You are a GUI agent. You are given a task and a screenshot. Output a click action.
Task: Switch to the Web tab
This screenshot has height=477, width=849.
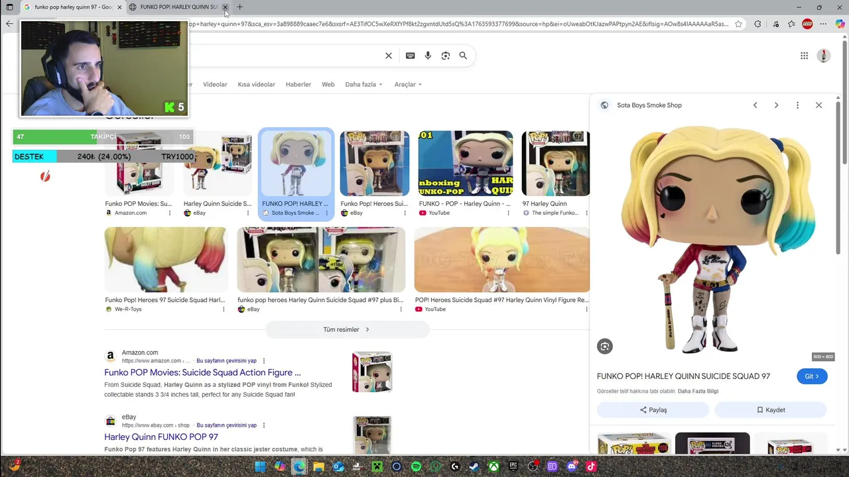pyautogui.click(x=328, y=85)
